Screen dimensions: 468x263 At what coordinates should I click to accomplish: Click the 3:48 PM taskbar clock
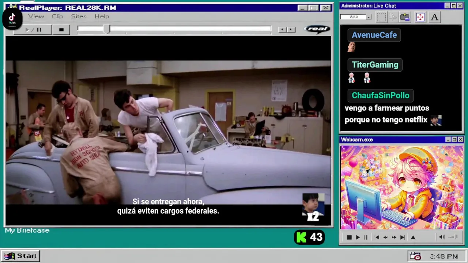(444, 256)
